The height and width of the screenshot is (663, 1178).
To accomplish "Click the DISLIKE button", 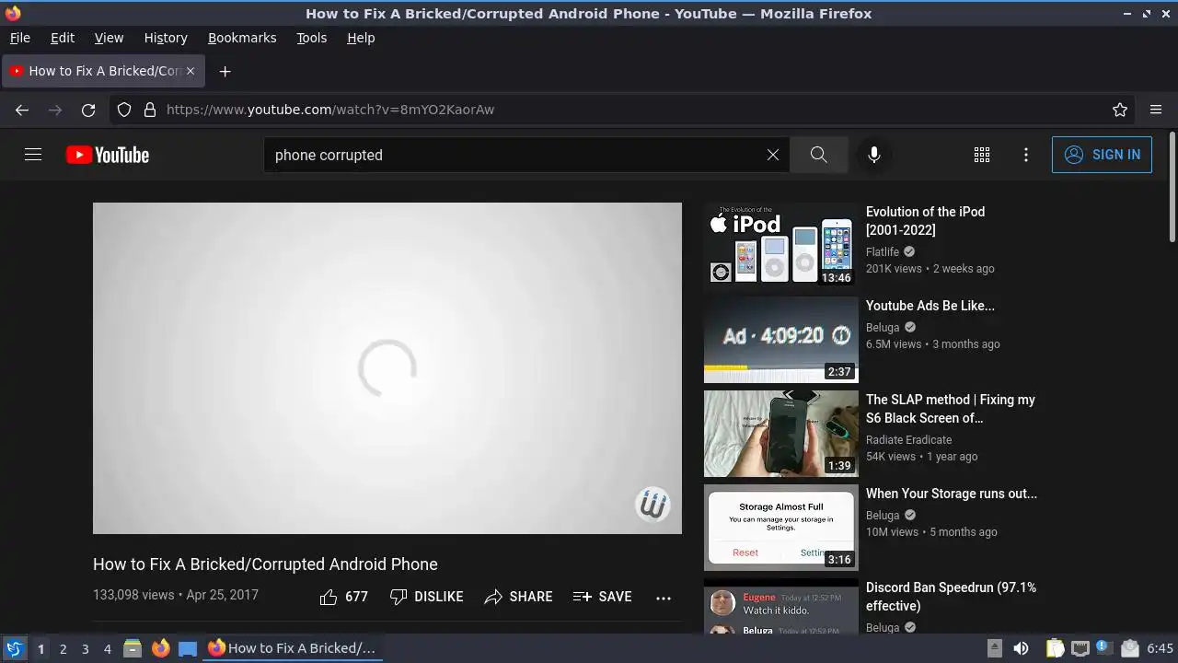I will tap(426, 597).
